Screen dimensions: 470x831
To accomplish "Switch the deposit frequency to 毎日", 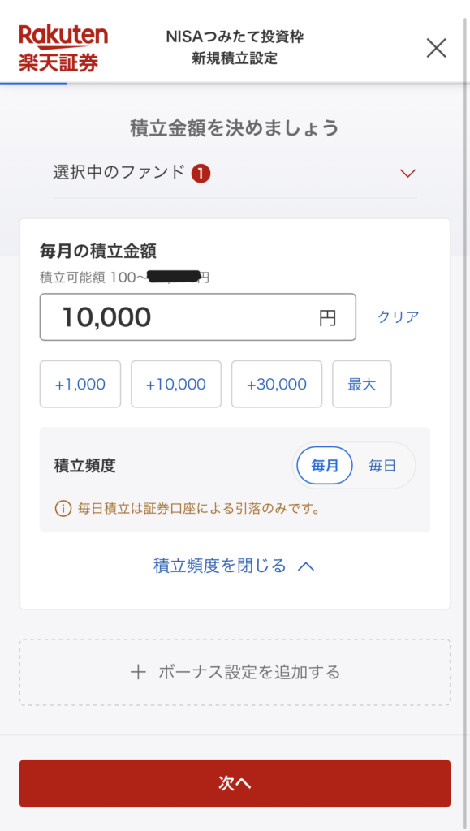I will coord(385,465).
